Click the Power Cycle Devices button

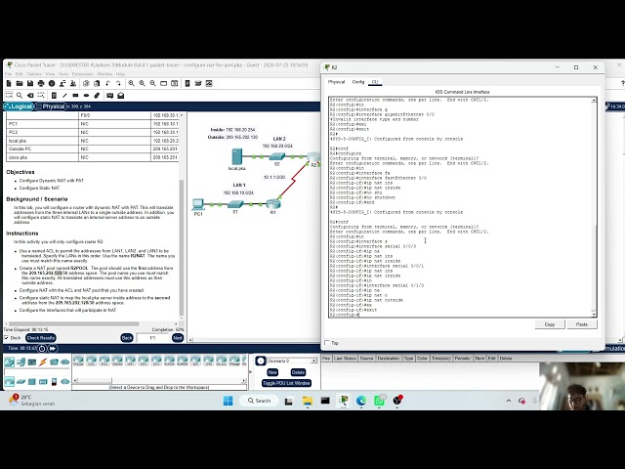[42, 349]
